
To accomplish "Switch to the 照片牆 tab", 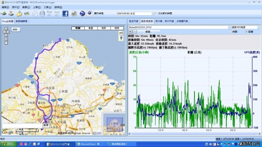I will pyautogui.click(x=159, y=21).
